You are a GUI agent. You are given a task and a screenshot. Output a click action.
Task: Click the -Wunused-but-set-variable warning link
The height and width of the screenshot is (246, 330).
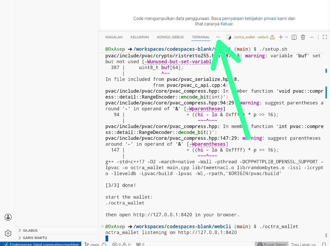179,62
